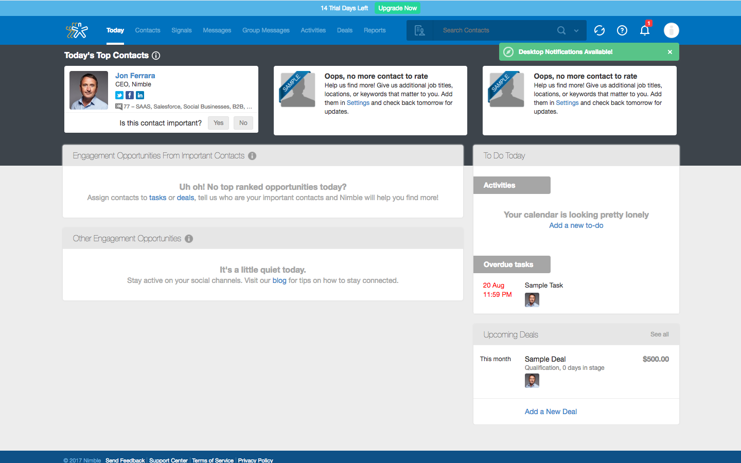
Task: Open the Sample Task entry
Action: click(x=544, y=286)
